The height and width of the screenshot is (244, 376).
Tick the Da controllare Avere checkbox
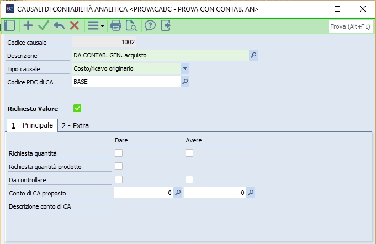pyautogui.click(x=189, y=179)
